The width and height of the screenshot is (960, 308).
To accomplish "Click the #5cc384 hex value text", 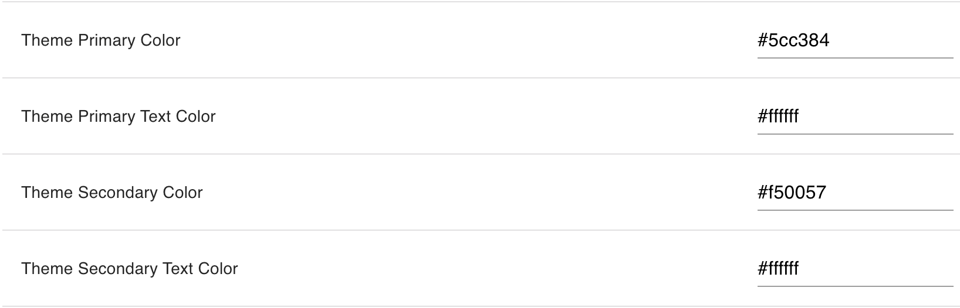I will 793,40.
